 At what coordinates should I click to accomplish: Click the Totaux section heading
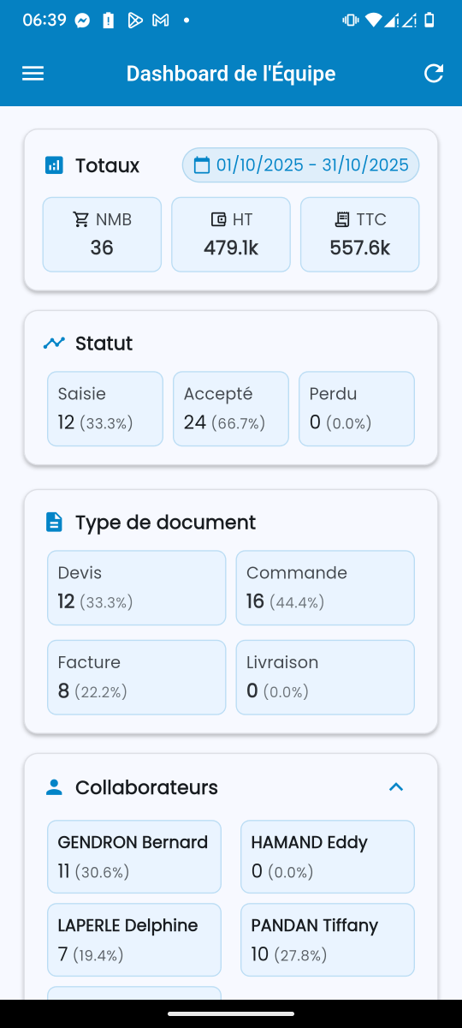107,165
